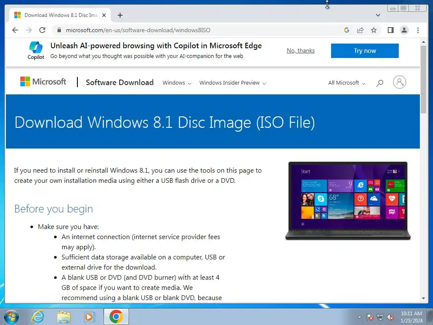Open Software Download link

(x=120, y=83)
